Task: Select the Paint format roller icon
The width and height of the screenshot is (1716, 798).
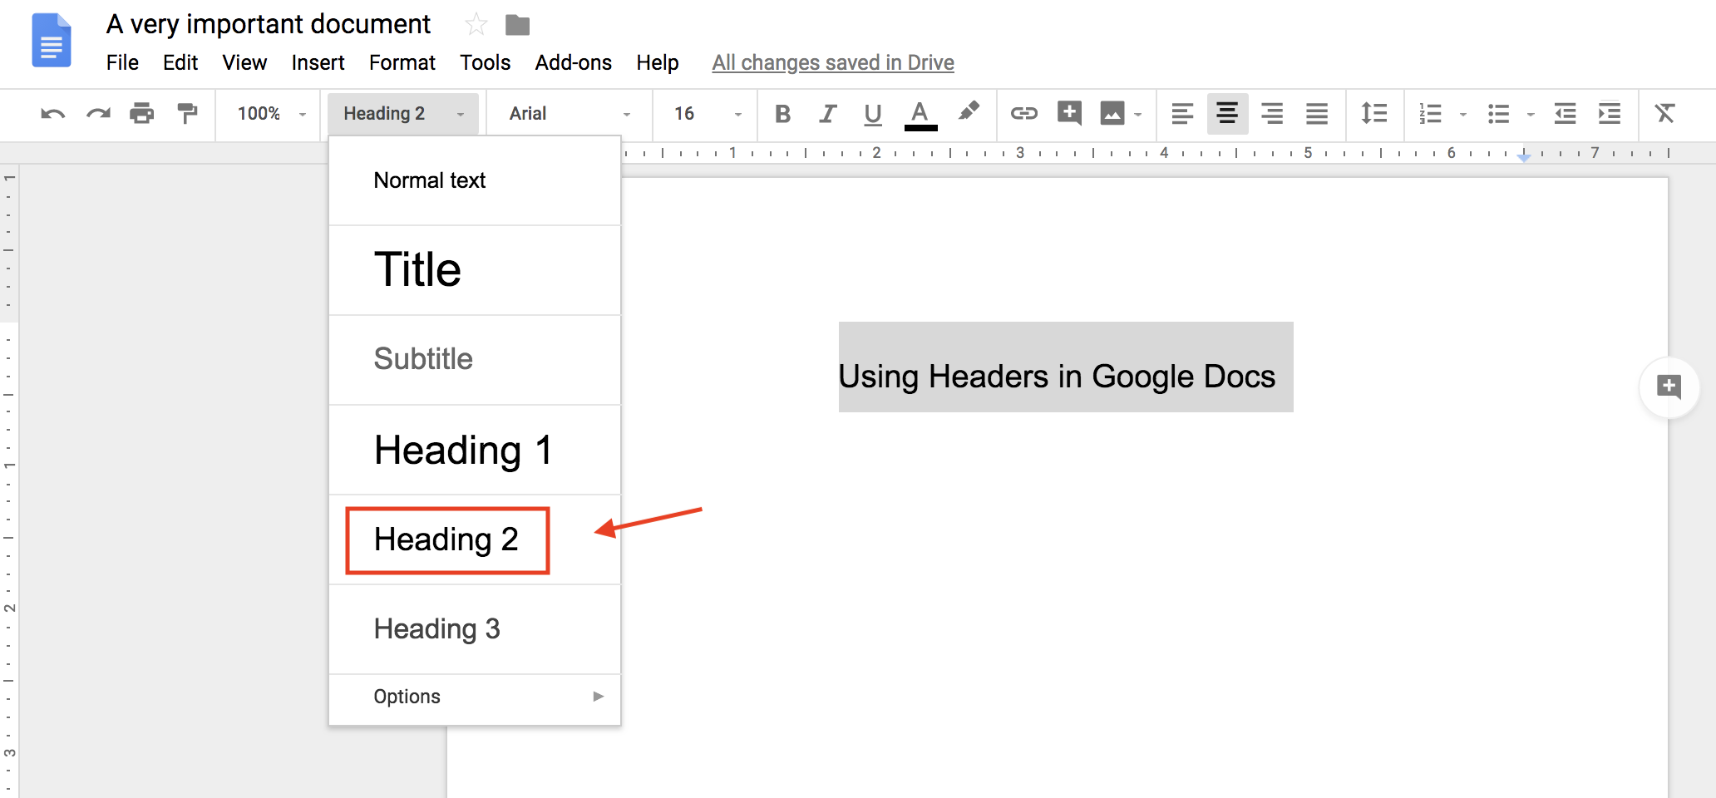Action: [x=187, y=113]
